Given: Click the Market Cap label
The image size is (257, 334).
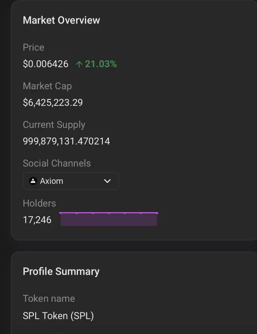Looking at the screenshot, I should (x=47, y=86).
